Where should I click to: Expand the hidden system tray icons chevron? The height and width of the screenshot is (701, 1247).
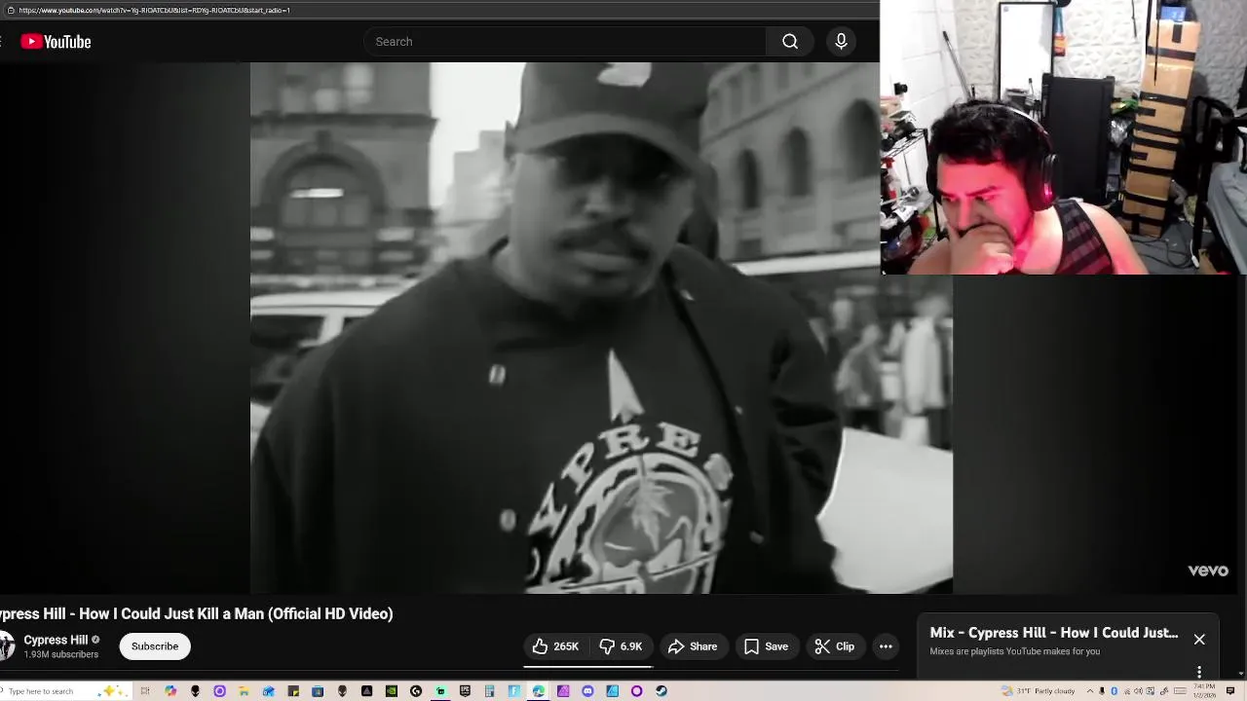click(1090, 691)
